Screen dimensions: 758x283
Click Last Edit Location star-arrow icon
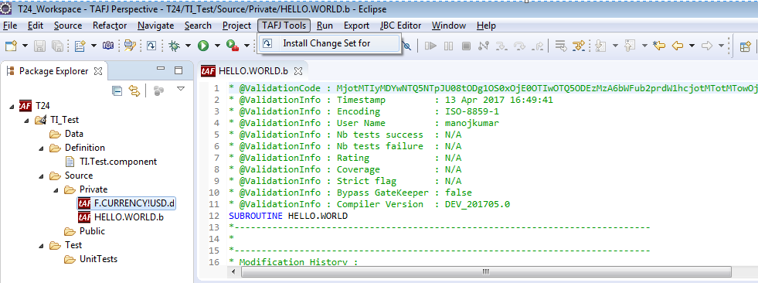[659, 46]
